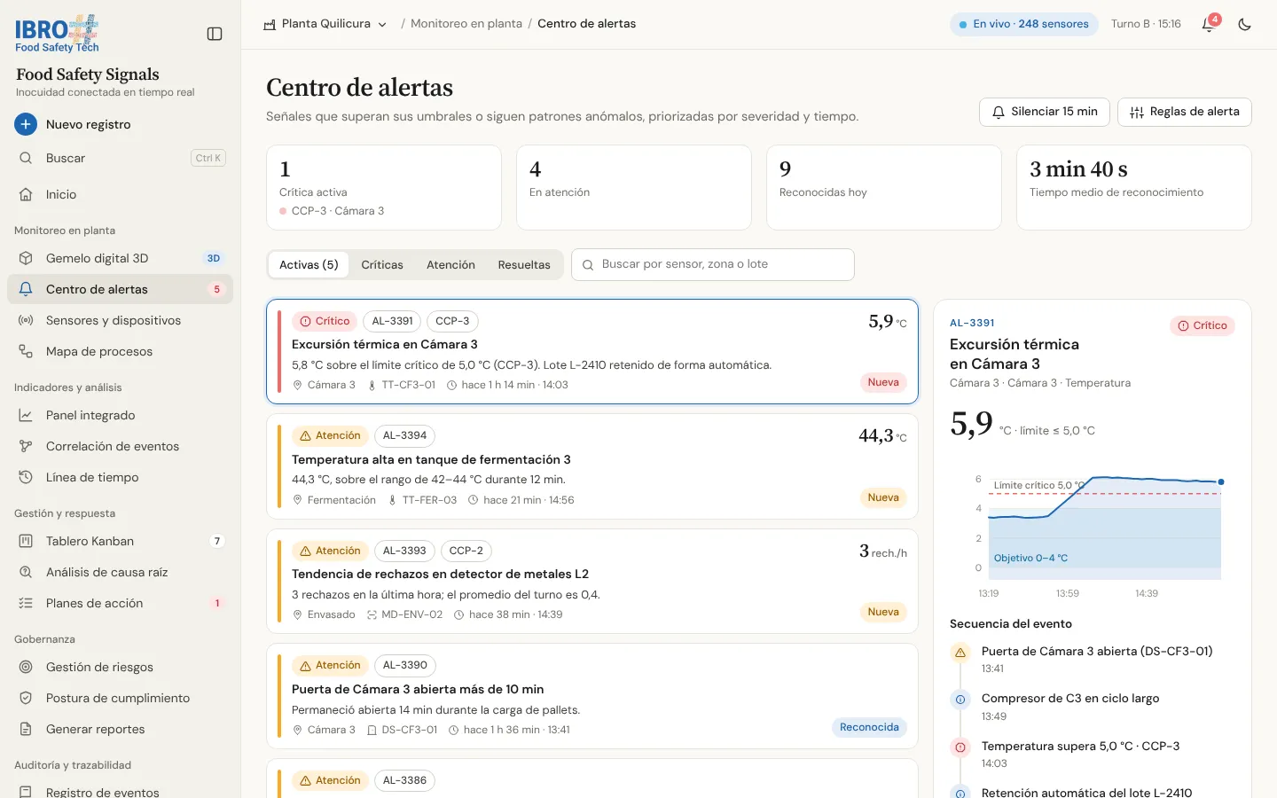The height and width of the screenshot is (798, 1277).
Task: Open Mapa de procesos
Action: click(121, 351)
